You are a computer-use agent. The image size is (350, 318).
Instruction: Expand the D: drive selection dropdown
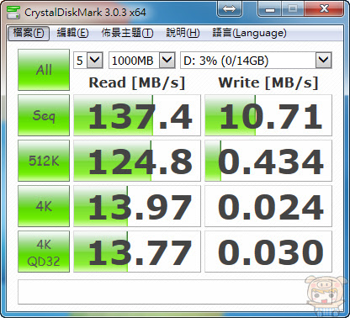tap(324, 60)
